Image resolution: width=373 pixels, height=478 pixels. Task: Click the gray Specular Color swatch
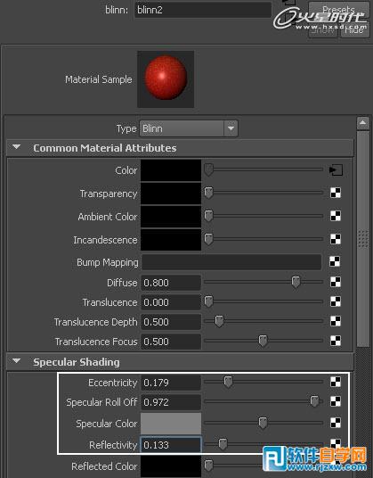click(171, 424)
